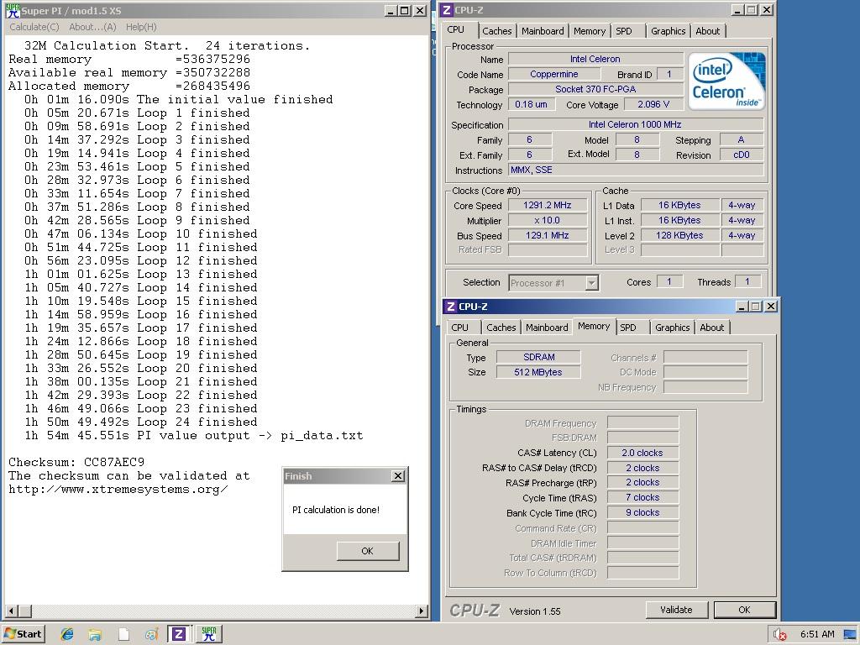860x645 pixels.
Task: Click OK in the Finish dialog
Action: tap(368, 551)
